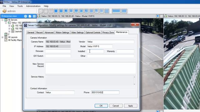The height and width of the screenshot is (112, 200).
Task: Collapse the Veilux server tree node
Action: [x=6, y=23]
